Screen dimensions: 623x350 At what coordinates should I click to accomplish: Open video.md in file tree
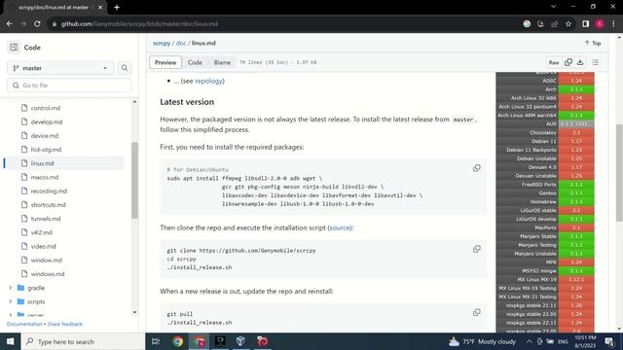point(43,246)
